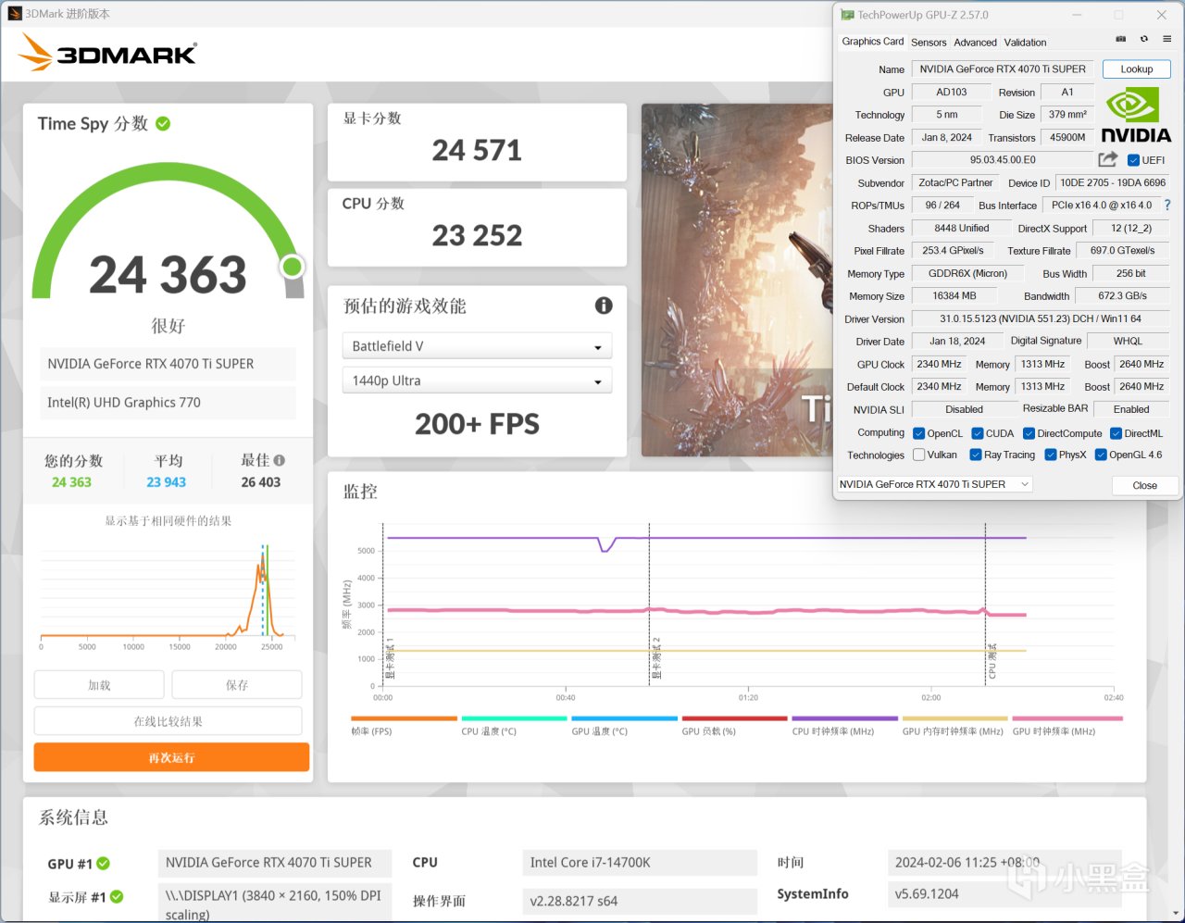Screen dimensions: 1185x923
Task: Click the Close button in GPU-Z
Action: click(x=1145, y=485)
